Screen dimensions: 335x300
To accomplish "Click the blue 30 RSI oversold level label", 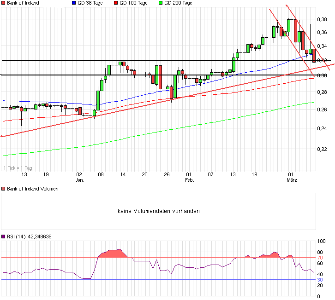I will point(319,280).
